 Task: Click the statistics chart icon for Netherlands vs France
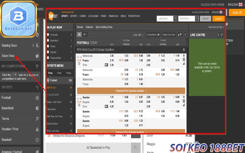click(184, 64)
